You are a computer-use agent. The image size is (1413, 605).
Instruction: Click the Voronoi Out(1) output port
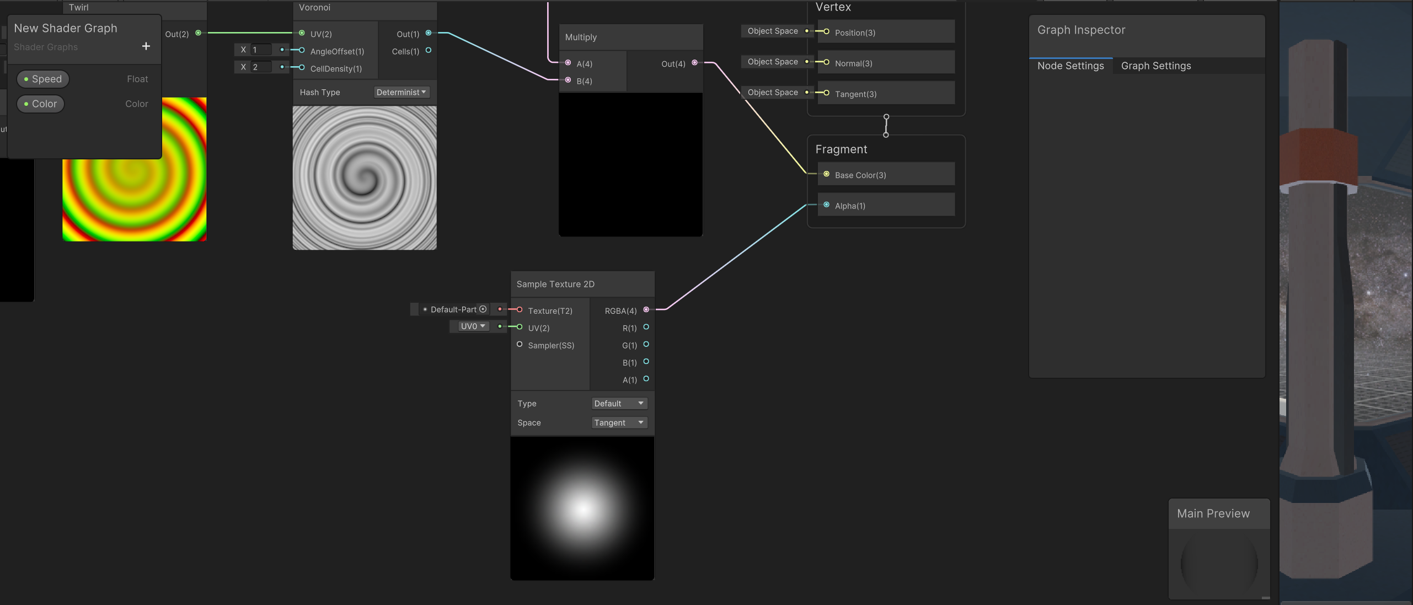tap(429, 33)
